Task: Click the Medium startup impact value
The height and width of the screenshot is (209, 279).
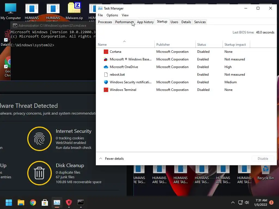Action: coord(231,82)
